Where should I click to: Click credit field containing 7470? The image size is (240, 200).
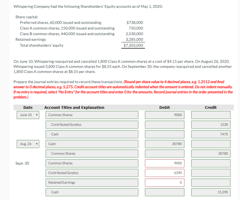pos(211,134)
